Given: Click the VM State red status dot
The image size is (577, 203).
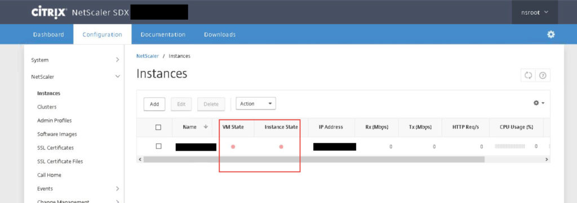Looking at the screenshot, I should coord(233,147).
